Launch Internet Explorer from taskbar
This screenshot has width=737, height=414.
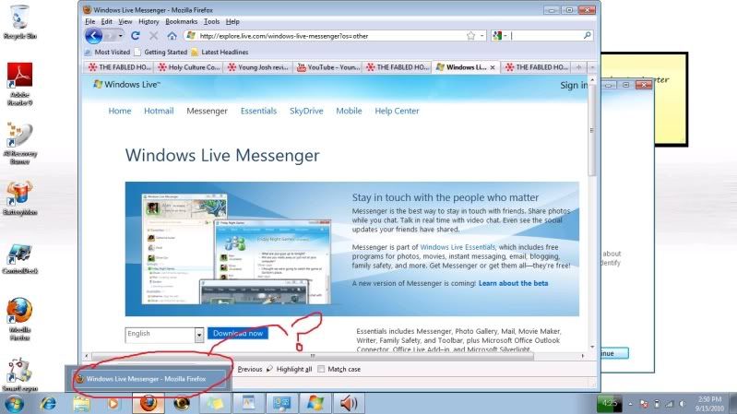click(47, 403)
